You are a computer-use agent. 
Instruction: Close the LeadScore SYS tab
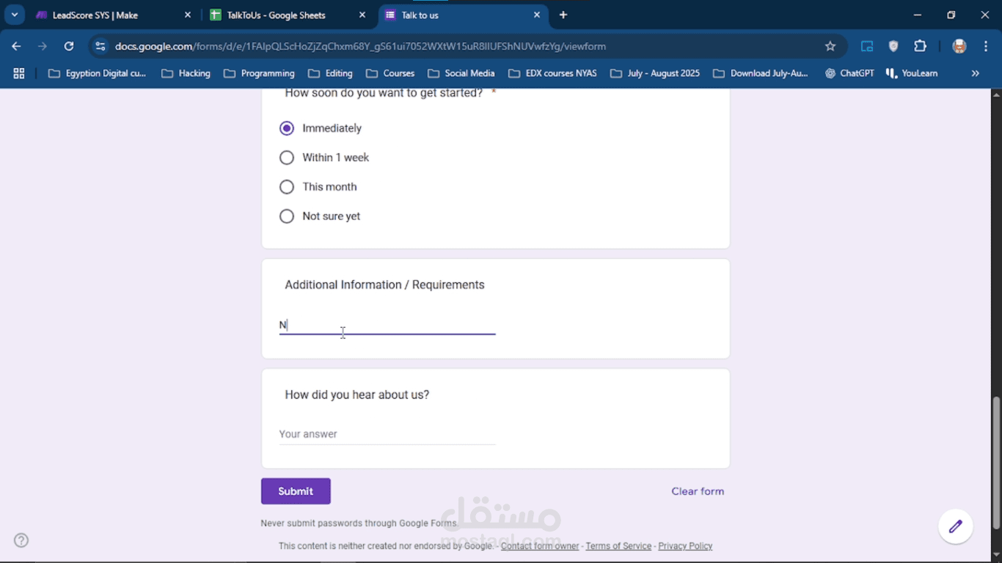click(x=188, y=15)
